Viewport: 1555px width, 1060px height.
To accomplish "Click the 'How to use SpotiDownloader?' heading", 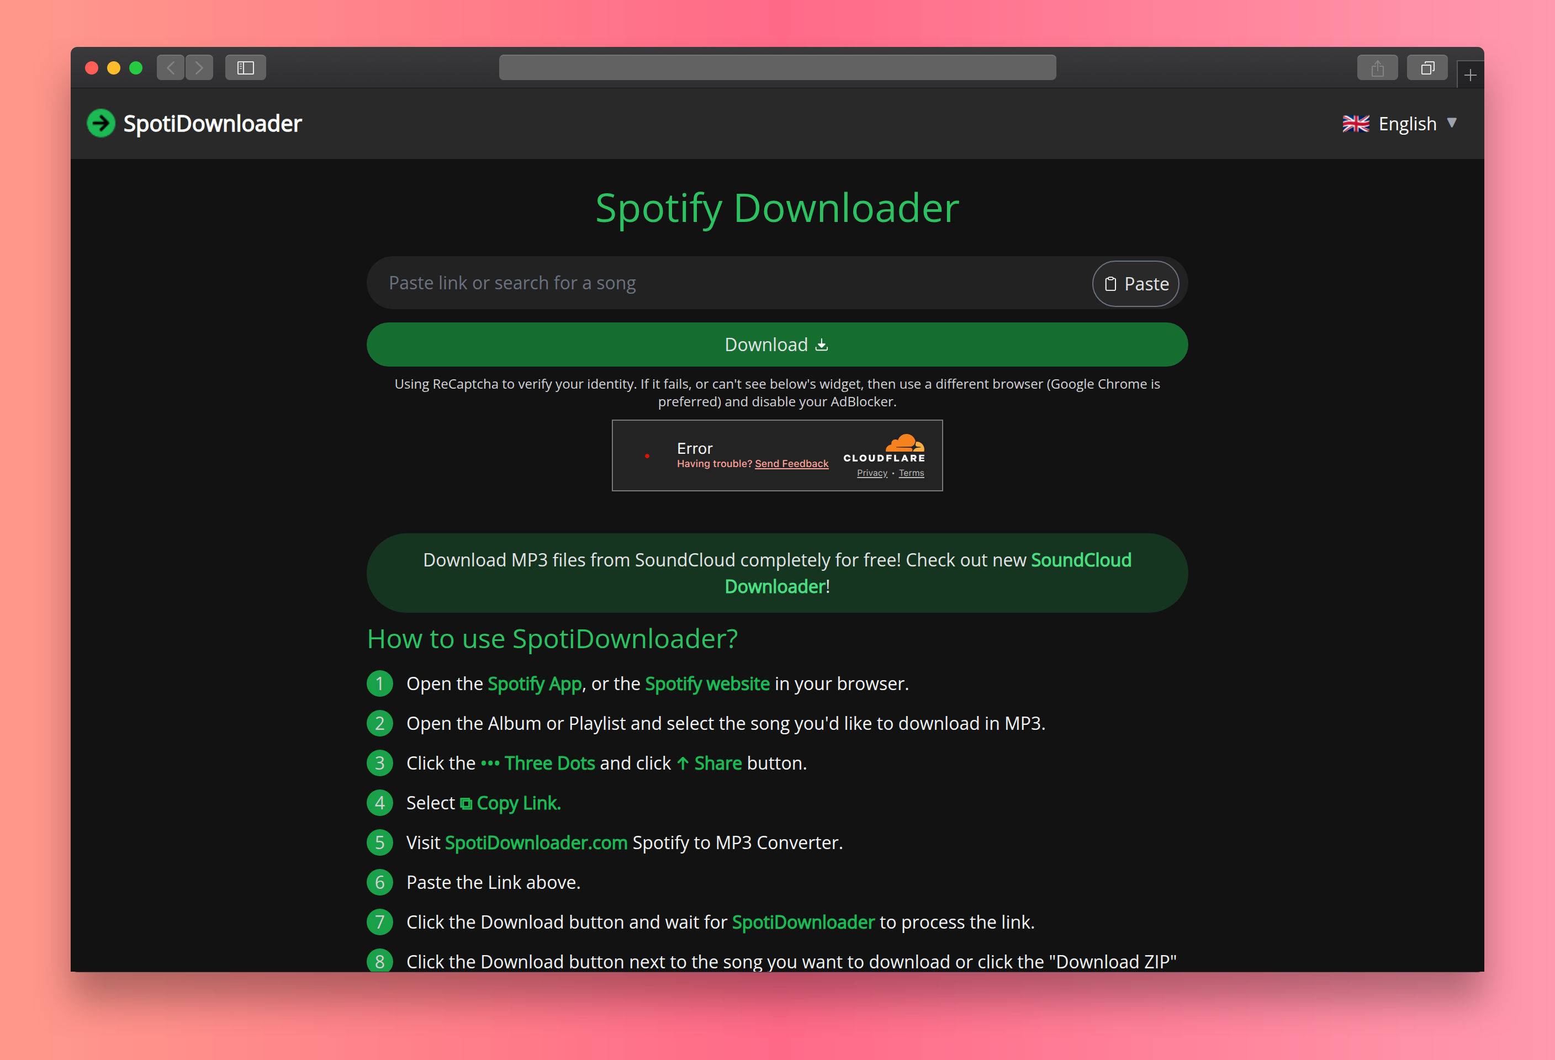I will [553, 639].
